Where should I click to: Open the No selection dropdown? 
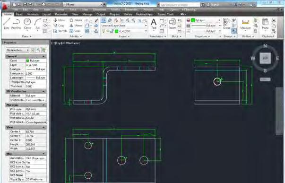[x=17, y=50]
